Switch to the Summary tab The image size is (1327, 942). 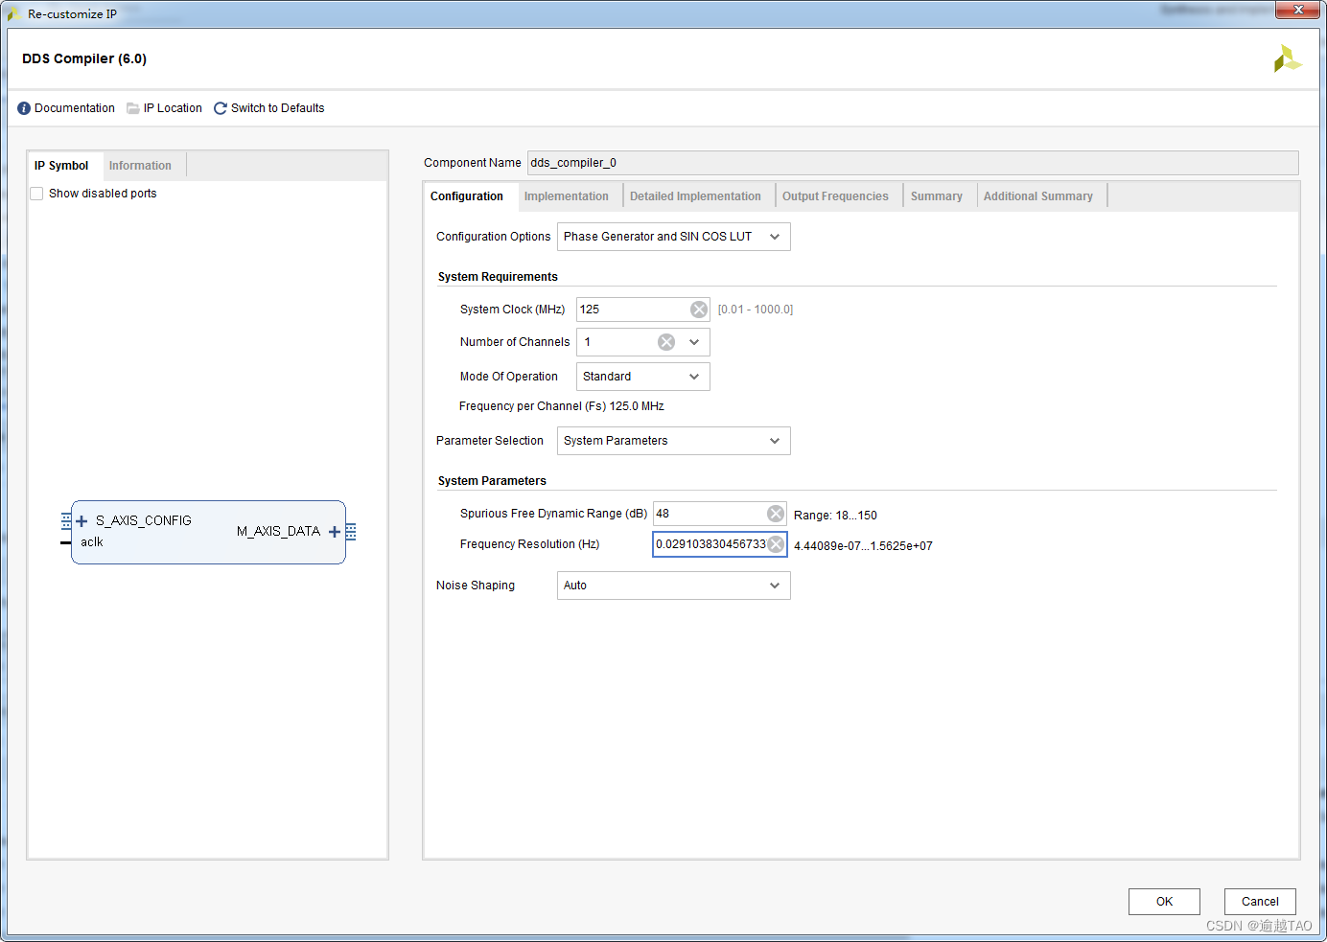tap(937, 196)
